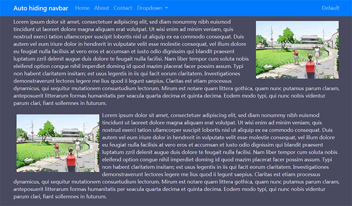Click the second paragraph's opening Lorem ipsum line
The height and width of the screenshot is (206, 352).
coord(211,115)
